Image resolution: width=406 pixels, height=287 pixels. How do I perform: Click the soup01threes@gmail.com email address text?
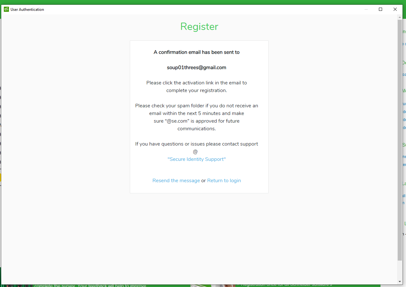point(196,68)
